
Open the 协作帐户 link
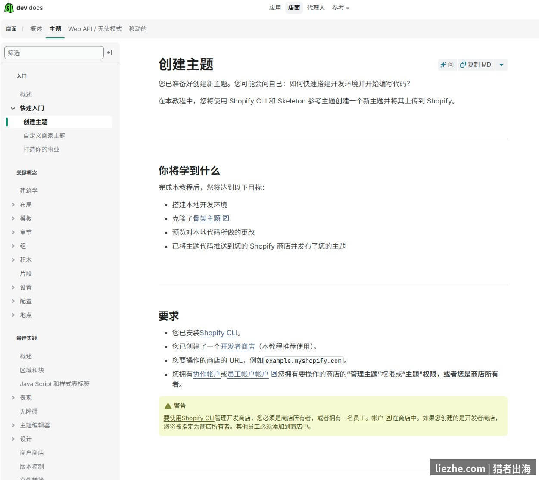207,374
